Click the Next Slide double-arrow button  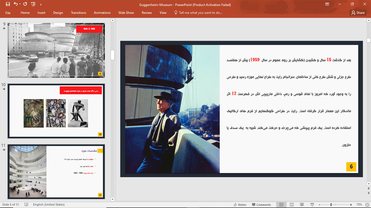368,193
